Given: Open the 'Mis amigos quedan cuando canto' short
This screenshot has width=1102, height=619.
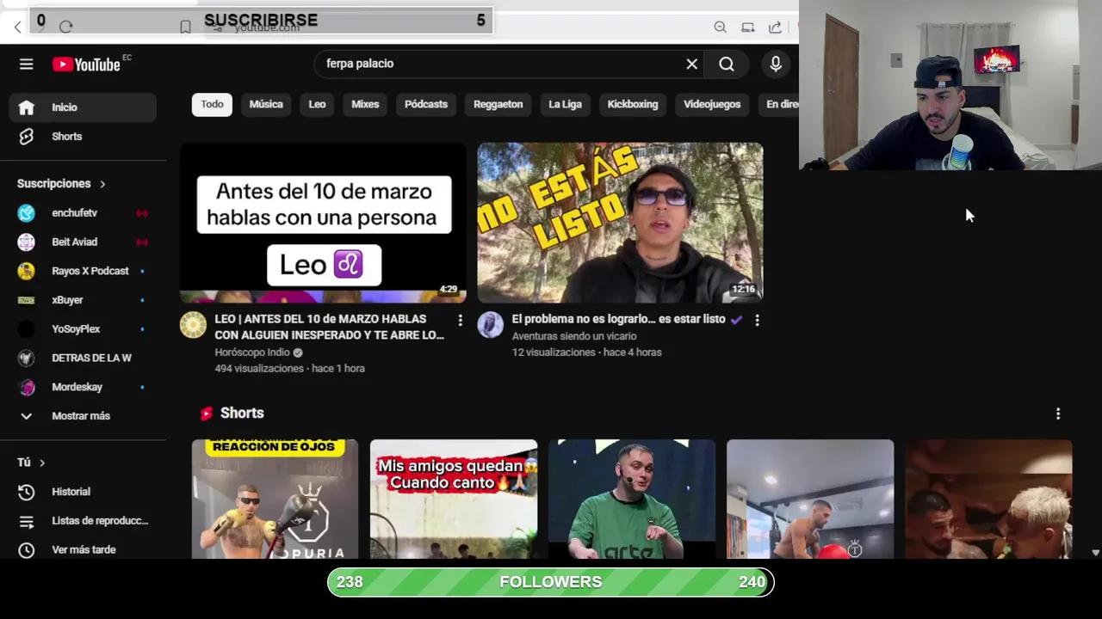Looking at the screenshot, I should pyautogui.click(x=454, y=499).
